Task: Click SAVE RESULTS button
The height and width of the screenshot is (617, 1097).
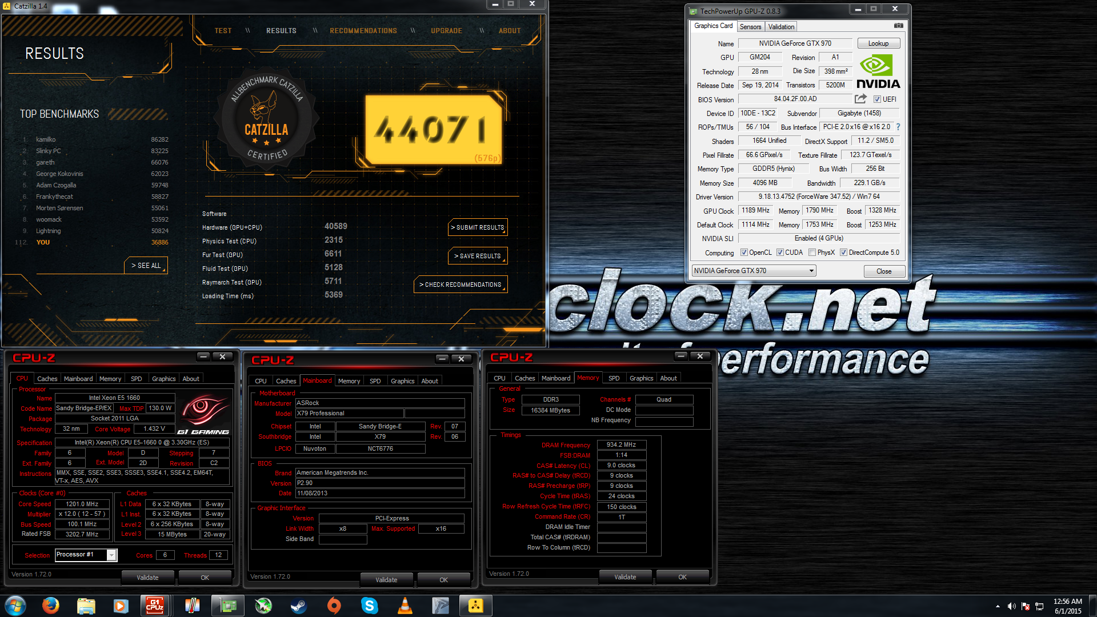Action: pos(479,256)
